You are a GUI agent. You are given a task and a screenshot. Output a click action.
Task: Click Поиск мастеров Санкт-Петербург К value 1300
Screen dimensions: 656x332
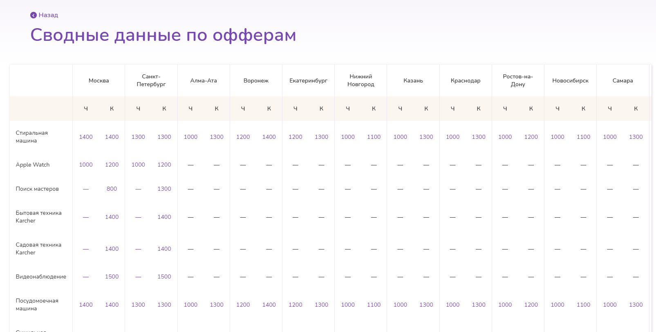(x=164, y=189)
